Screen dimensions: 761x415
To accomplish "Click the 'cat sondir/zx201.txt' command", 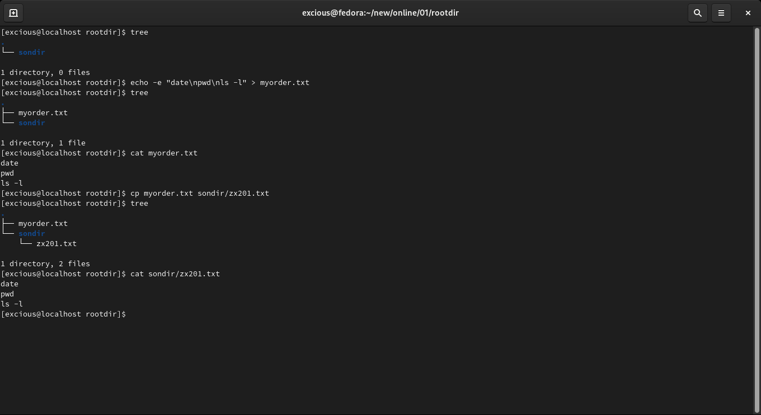I will click(x=175, y=273).
